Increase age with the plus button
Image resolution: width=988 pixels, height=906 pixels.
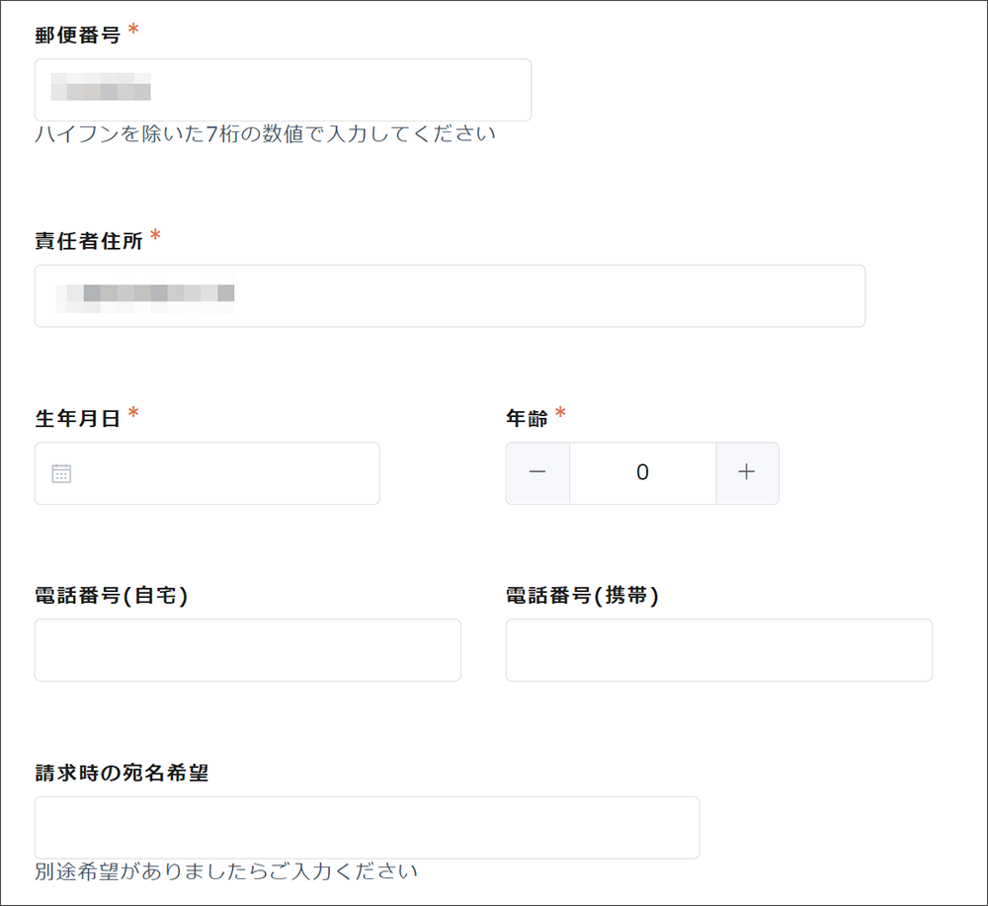coord(747,473)
